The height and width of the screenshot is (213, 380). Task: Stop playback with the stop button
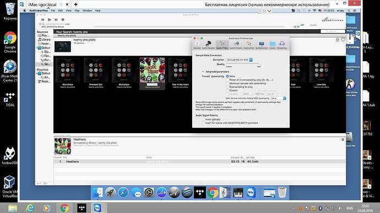[x=63, y=20]
